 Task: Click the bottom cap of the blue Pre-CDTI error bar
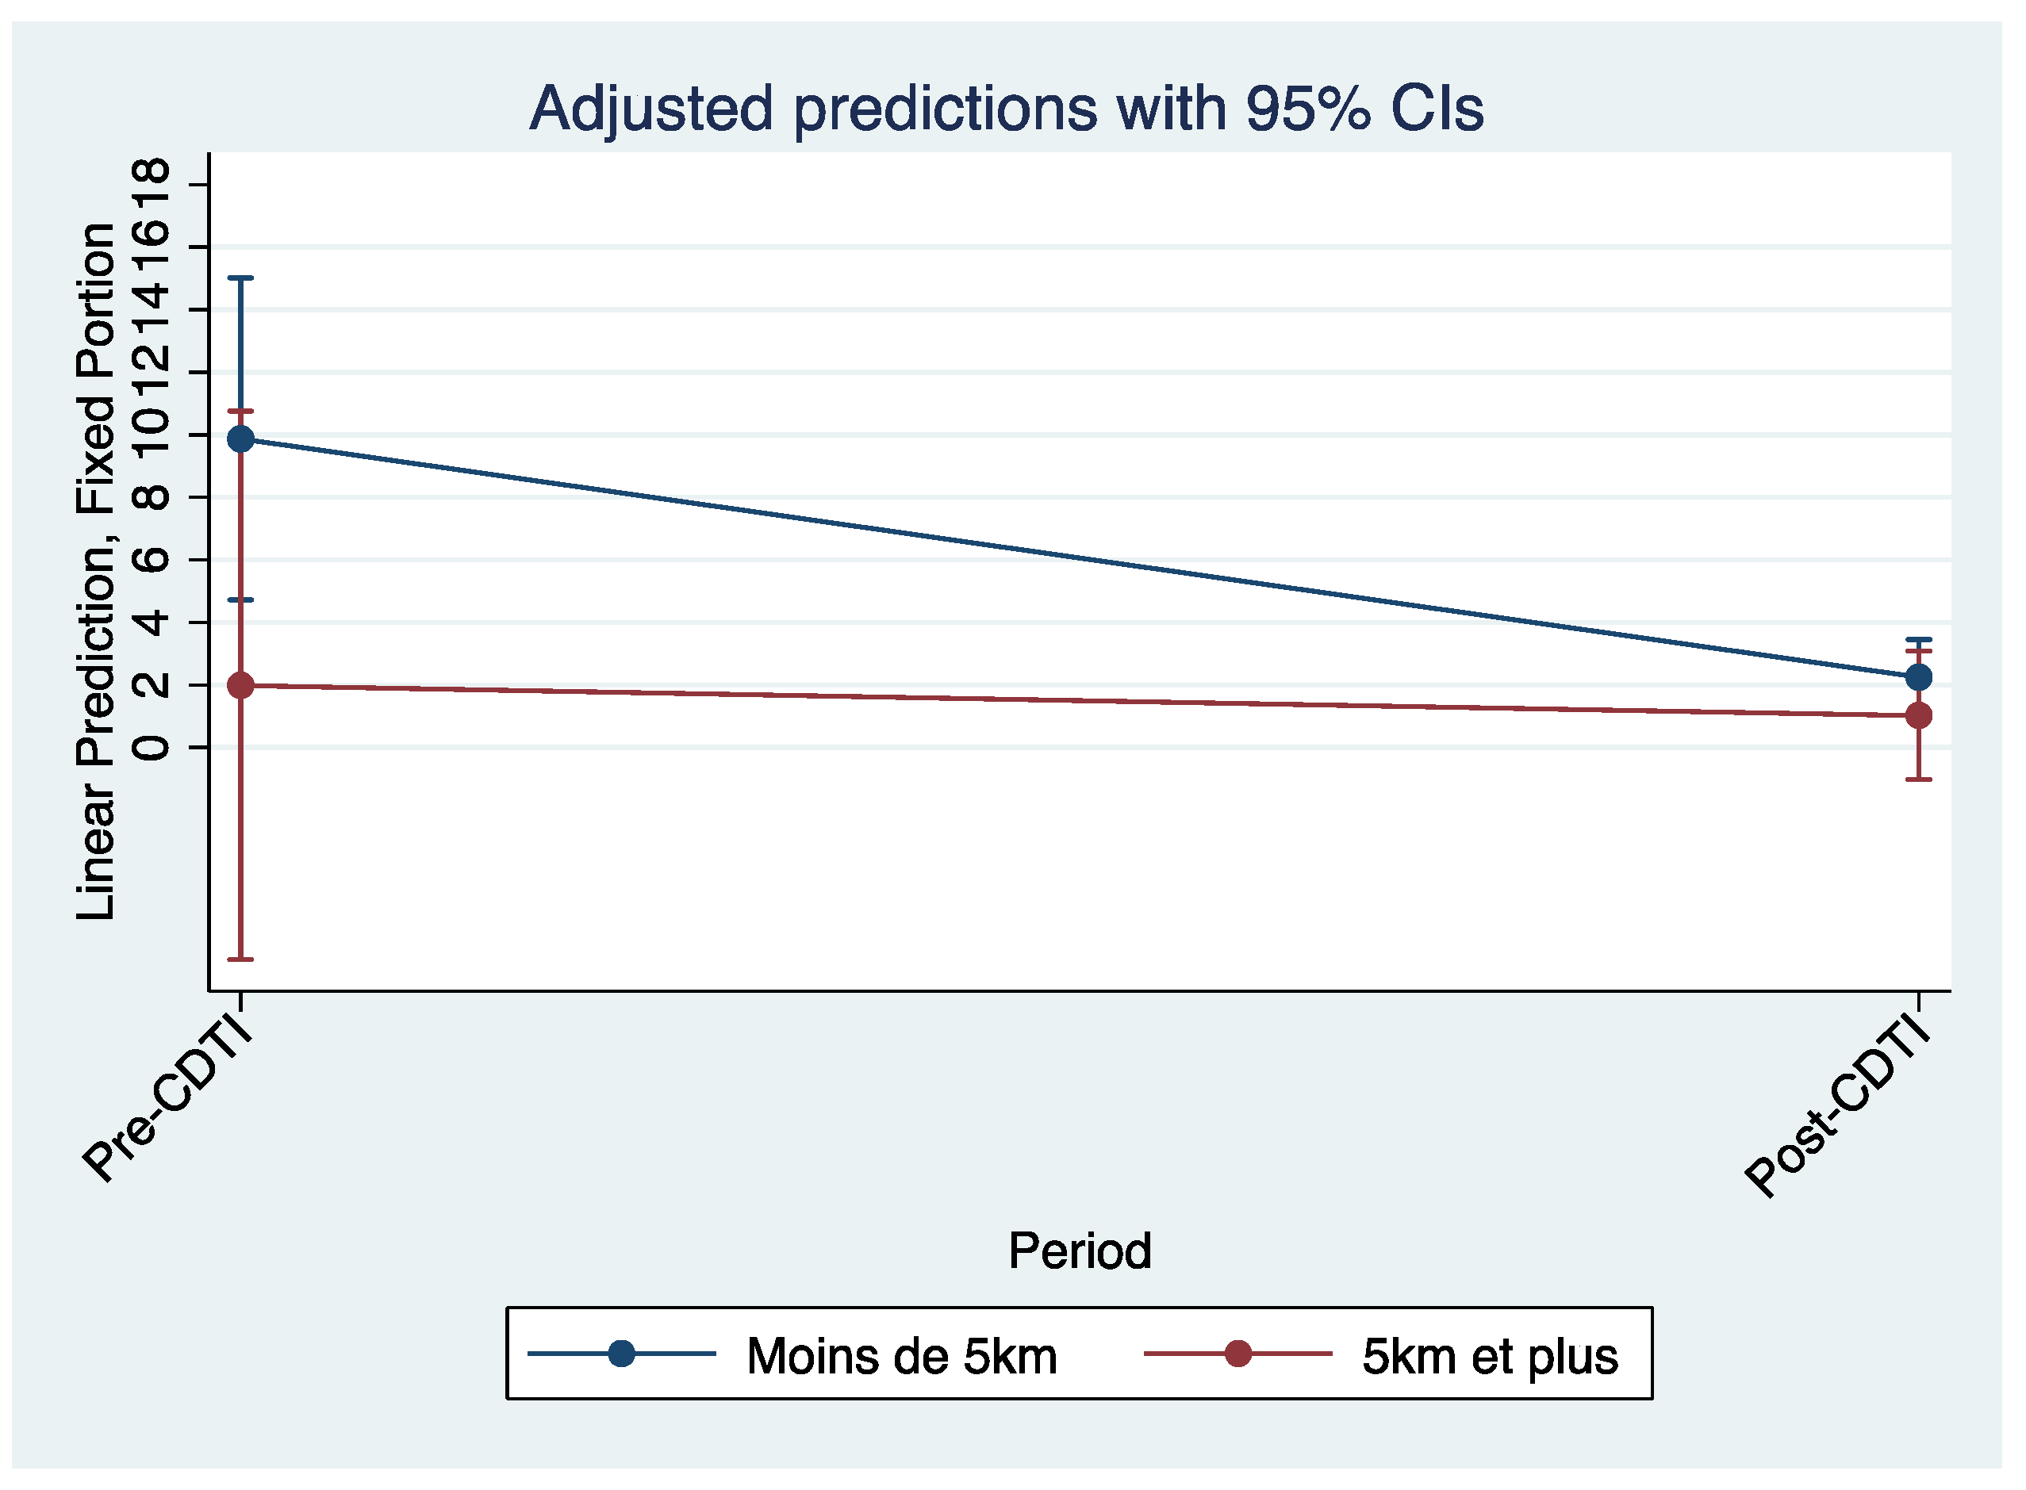point(241,599)
